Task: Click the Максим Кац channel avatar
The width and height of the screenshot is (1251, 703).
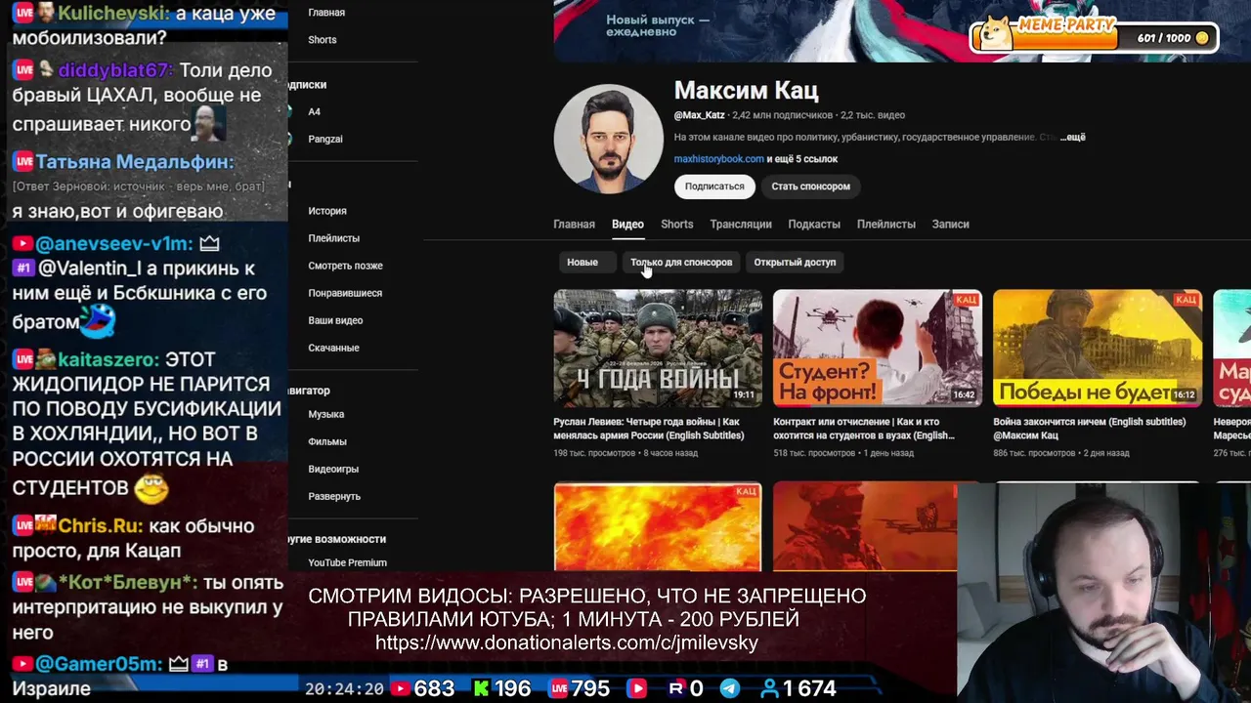Action: pyautogui.click(x=608, y=139)
